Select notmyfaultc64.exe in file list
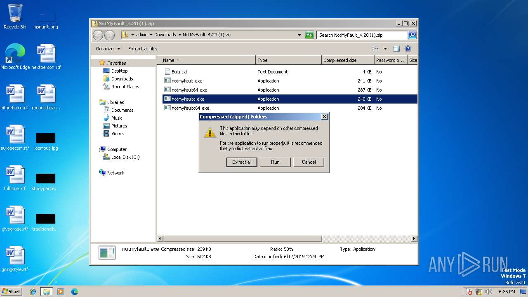The image size is (528, 297). click(290, 108)
